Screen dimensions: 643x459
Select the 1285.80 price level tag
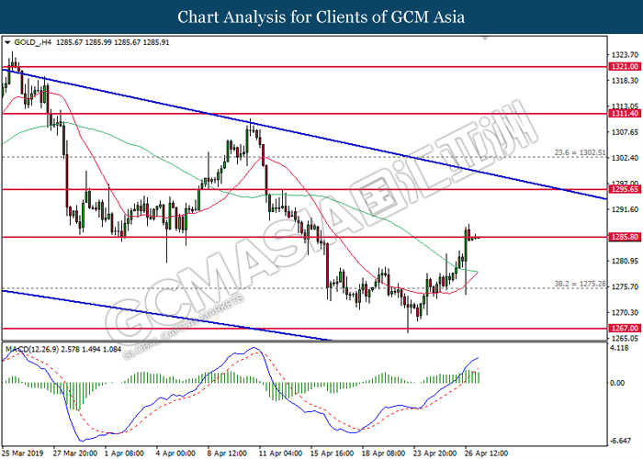[x=624, y=237]
